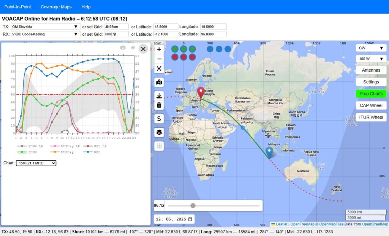This screenshot has height=236, width=389.
Task: Click the red TX marker over Slovakia
Action: [201, 93]
